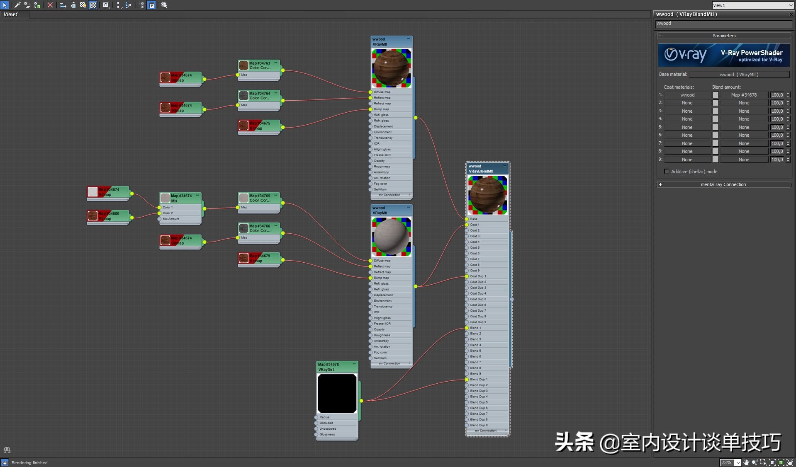Collapse the Parameters rollout
This screenshot has width=796, height=467.
(x=660, y=36)
